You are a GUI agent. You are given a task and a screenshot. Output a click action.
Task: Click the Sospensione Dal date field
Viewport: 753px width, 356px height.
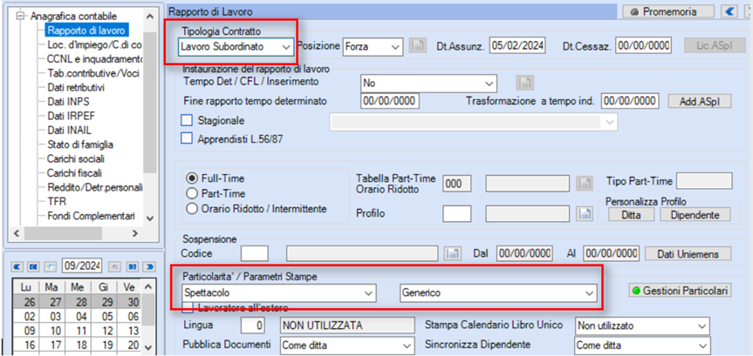point(524,253)
